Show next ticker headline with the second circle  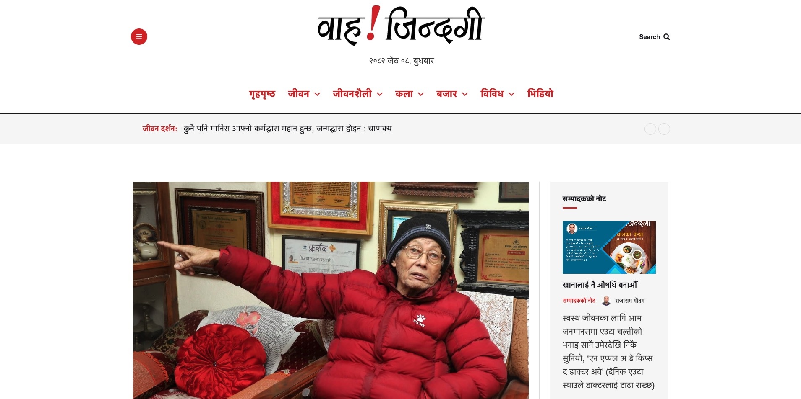click(x=664, y=129)
